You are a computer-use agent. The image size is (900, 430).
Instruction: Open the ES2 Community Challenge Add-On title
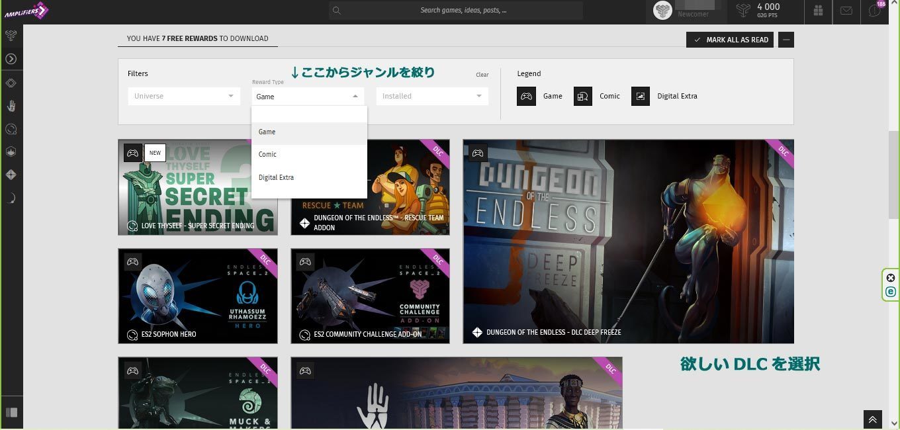coord(368,334)
